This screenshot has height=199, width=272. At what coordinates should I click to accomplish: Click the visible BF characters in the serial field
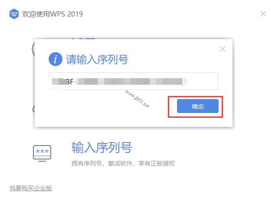[x=70, y=81]
